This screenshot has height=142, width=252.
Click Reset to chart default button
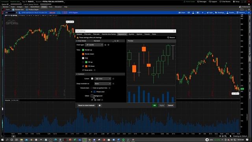click(87, 105)
